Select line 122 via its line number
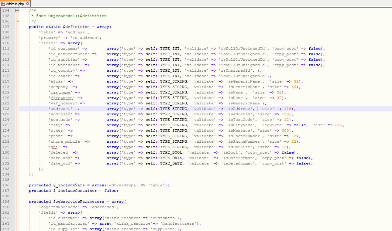 coord(6,109)
